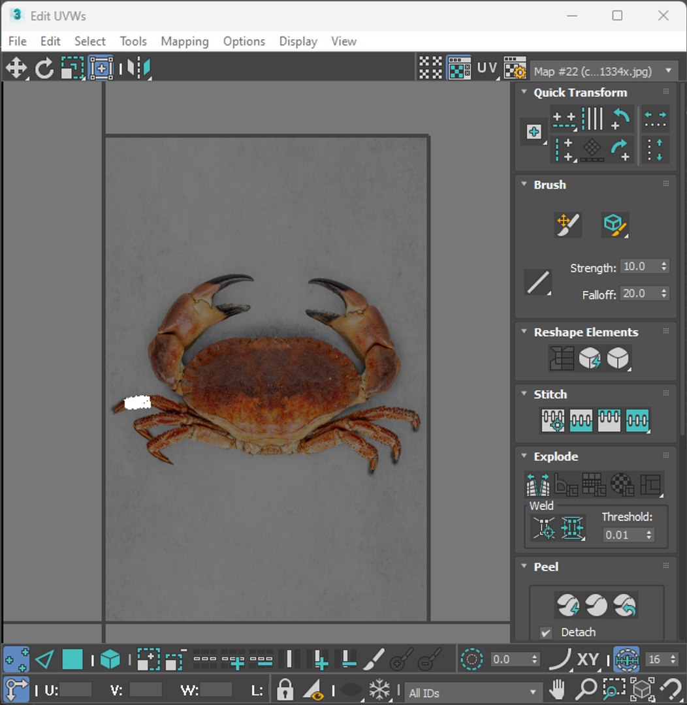Click Rotate plus 90 around pivot icon
This screenshot has width=687, height=705.
point(621,149)
